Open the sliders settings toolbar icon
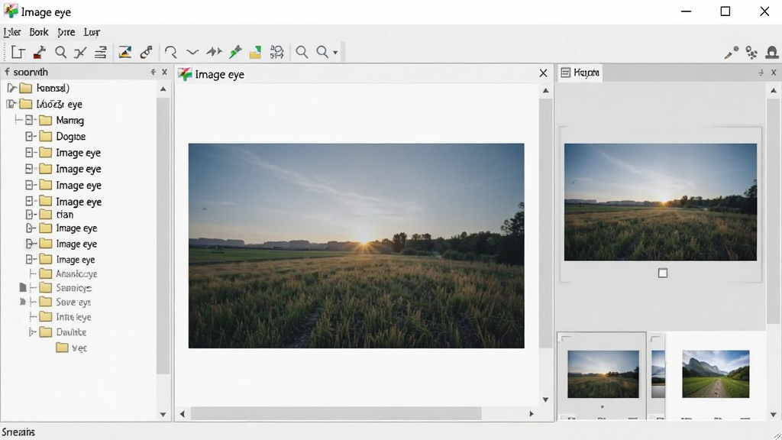The image size is (782, 440). tap(276, 52)
